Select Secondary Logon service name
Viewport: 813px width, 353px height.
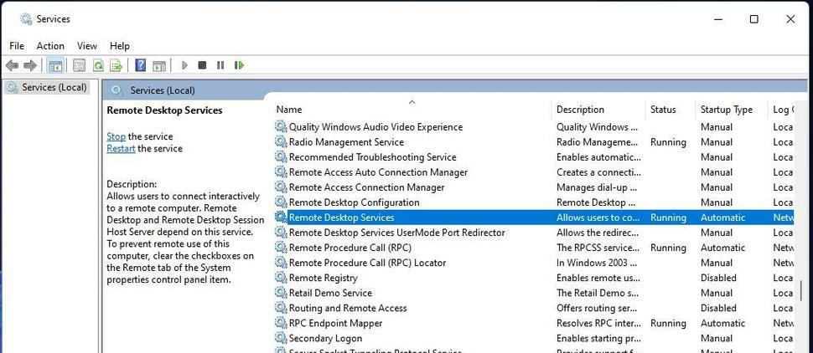325,338
